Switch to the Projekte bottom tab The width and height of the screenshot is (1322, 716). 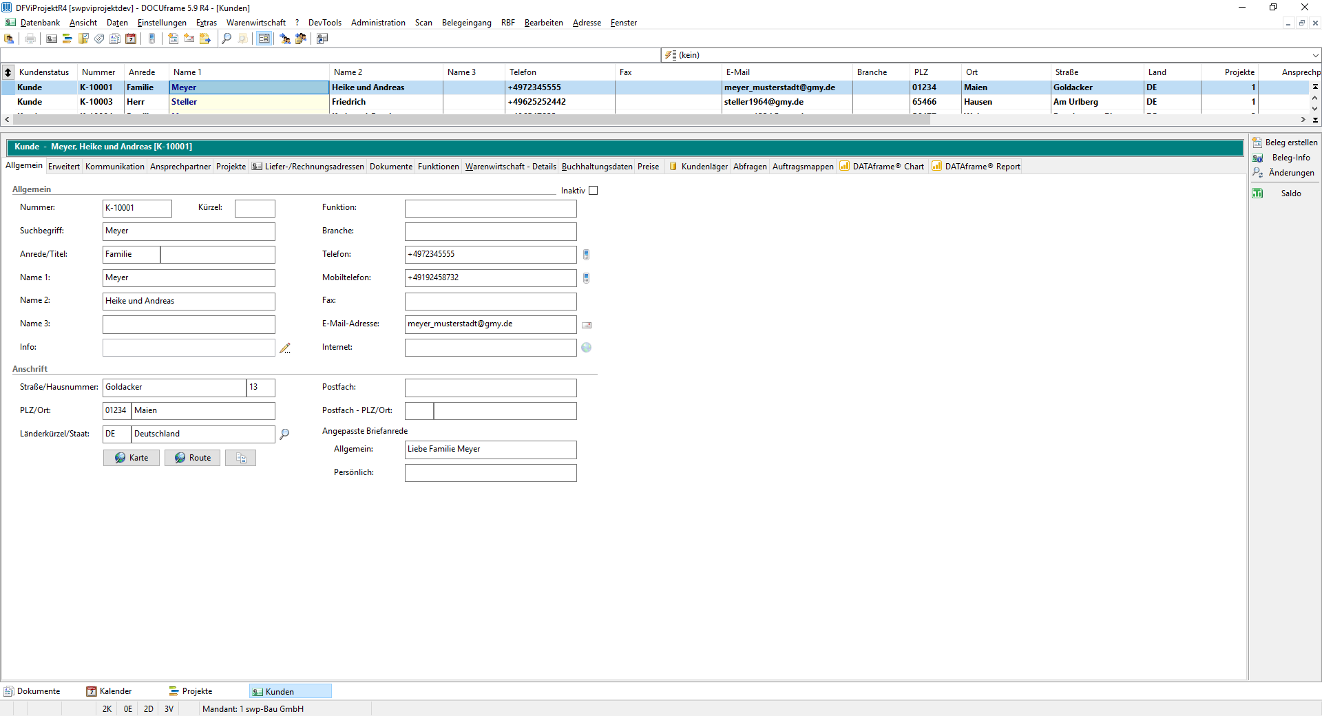click(x=191, y=691)
